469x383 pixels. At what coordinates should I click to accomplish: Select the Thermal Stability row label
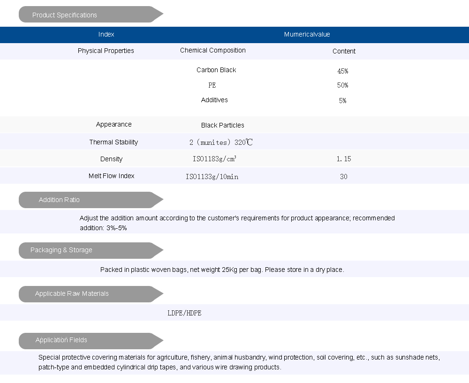[113, 142]
